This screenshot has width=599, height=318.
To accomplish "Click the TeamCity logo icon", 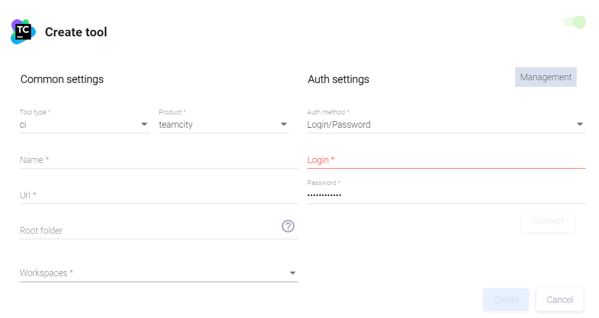I will click(x=23, y=32).
